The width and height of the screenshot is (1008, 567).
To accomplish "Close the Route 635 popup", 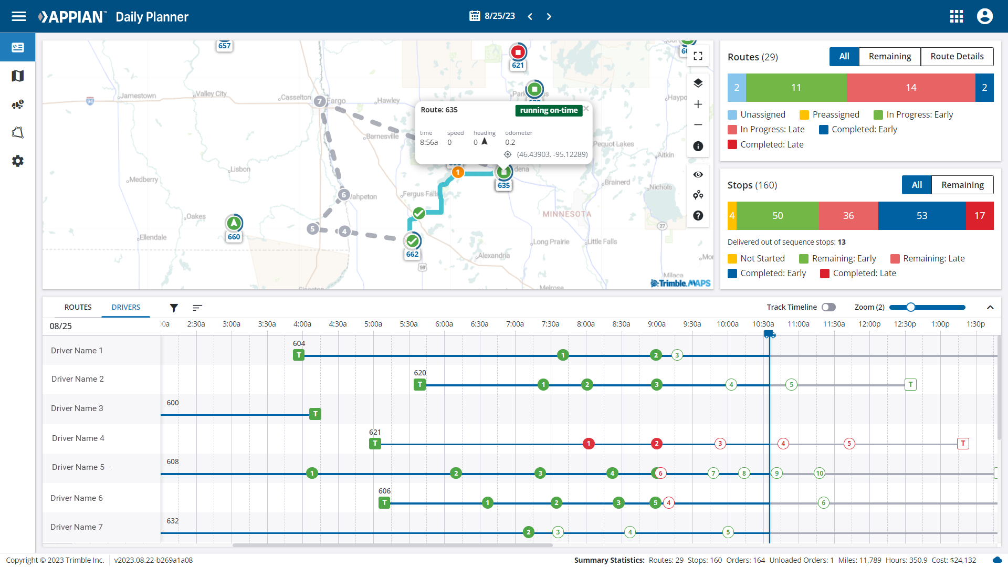I will coord(586,109).
